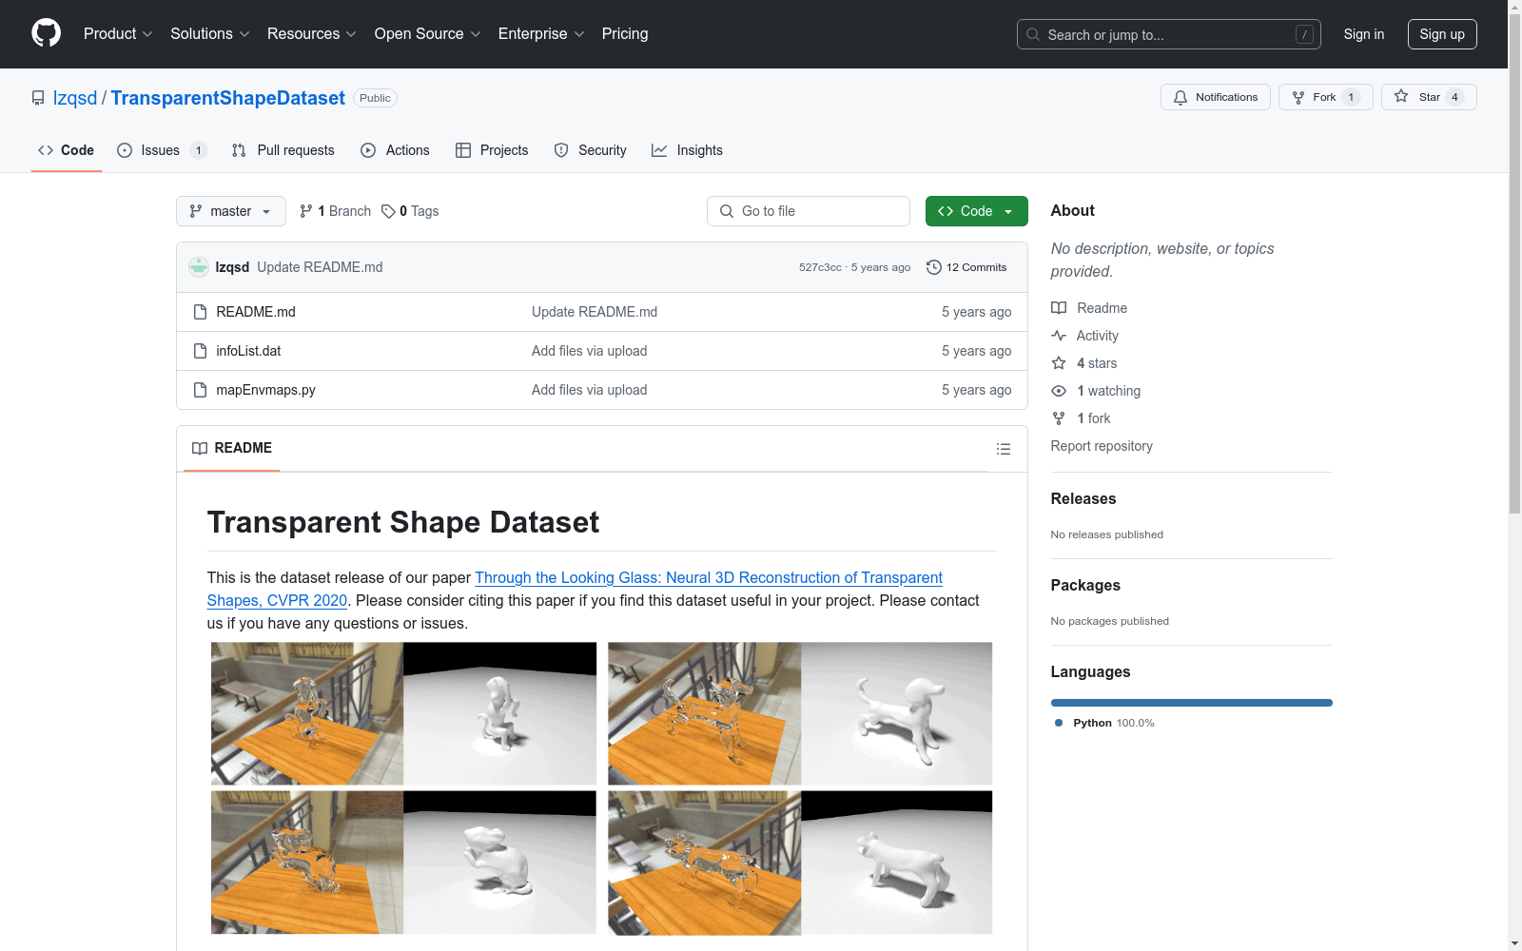Viewport: 1522px width, 951px height.
Task: Open the Notifications bell icon
Action: pos(1181,96)
